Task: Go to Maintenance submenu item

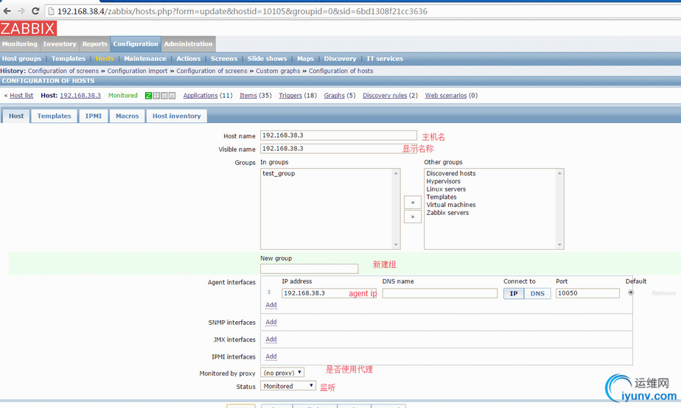Action: (145, 59)
